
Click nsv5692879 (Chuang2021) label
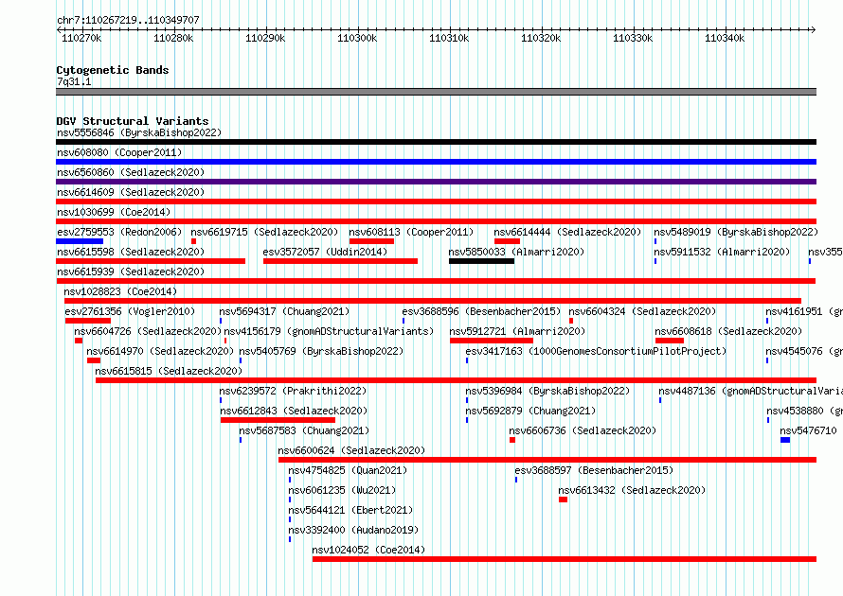530,411
